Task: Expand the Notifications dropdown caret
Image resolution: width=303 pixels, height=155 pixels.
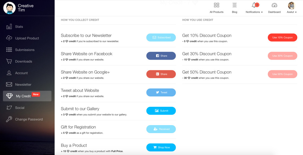Action: (x=262, y=12)
